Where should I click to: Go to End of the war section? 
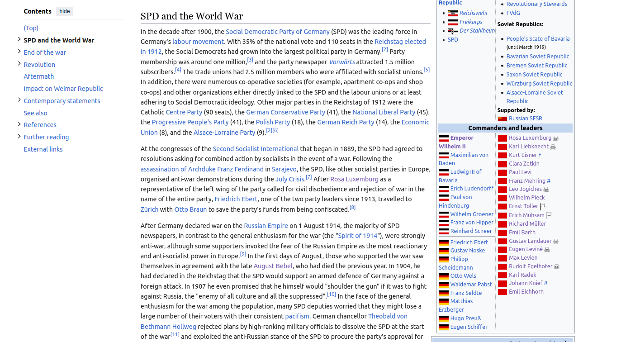(45, 52)
